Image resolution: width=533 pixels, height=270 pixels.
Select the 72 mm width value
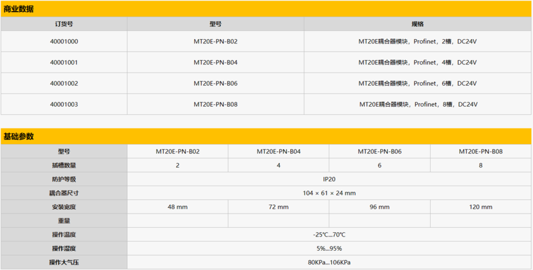(x=279, y=207)
